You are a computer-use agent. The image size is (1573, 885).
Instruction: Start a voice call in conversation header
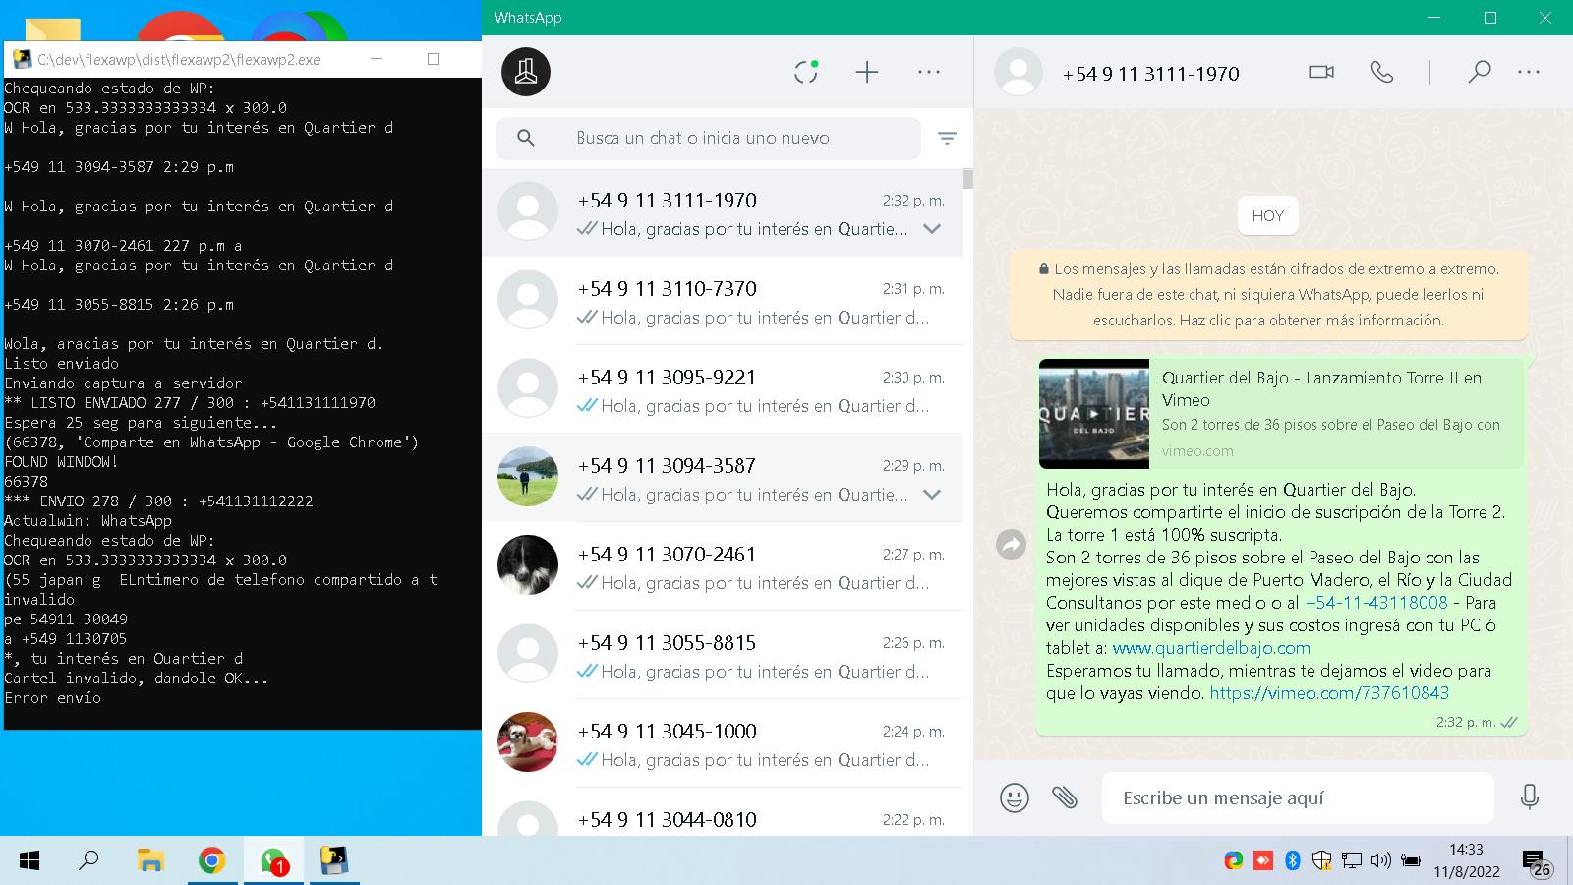(1382, 72)
